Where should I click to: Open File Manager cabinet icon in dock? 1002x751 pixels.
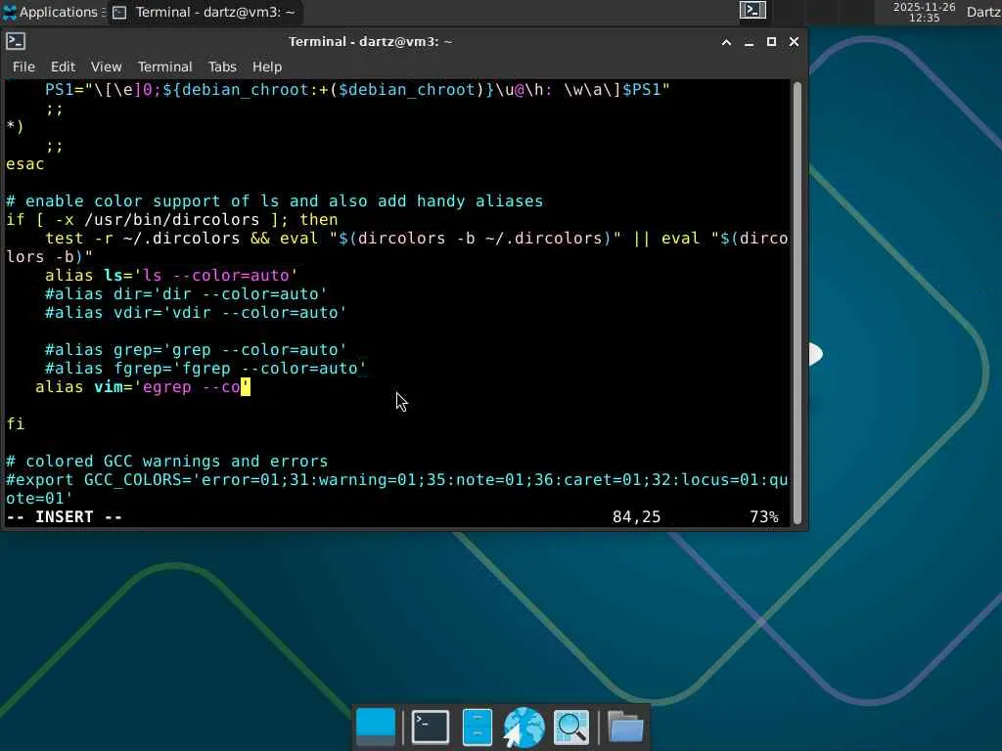click(478, 727)
